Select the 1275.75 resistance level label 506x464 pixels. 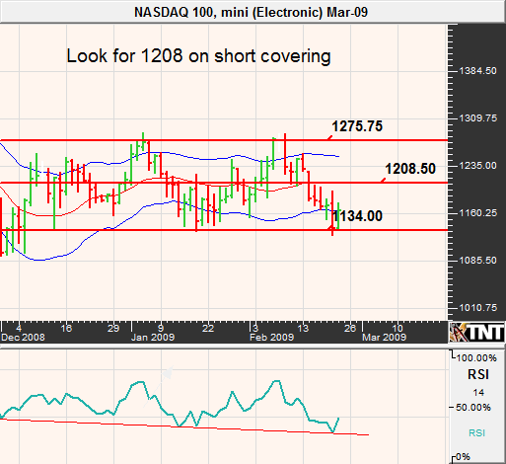[x=357, y=126]
